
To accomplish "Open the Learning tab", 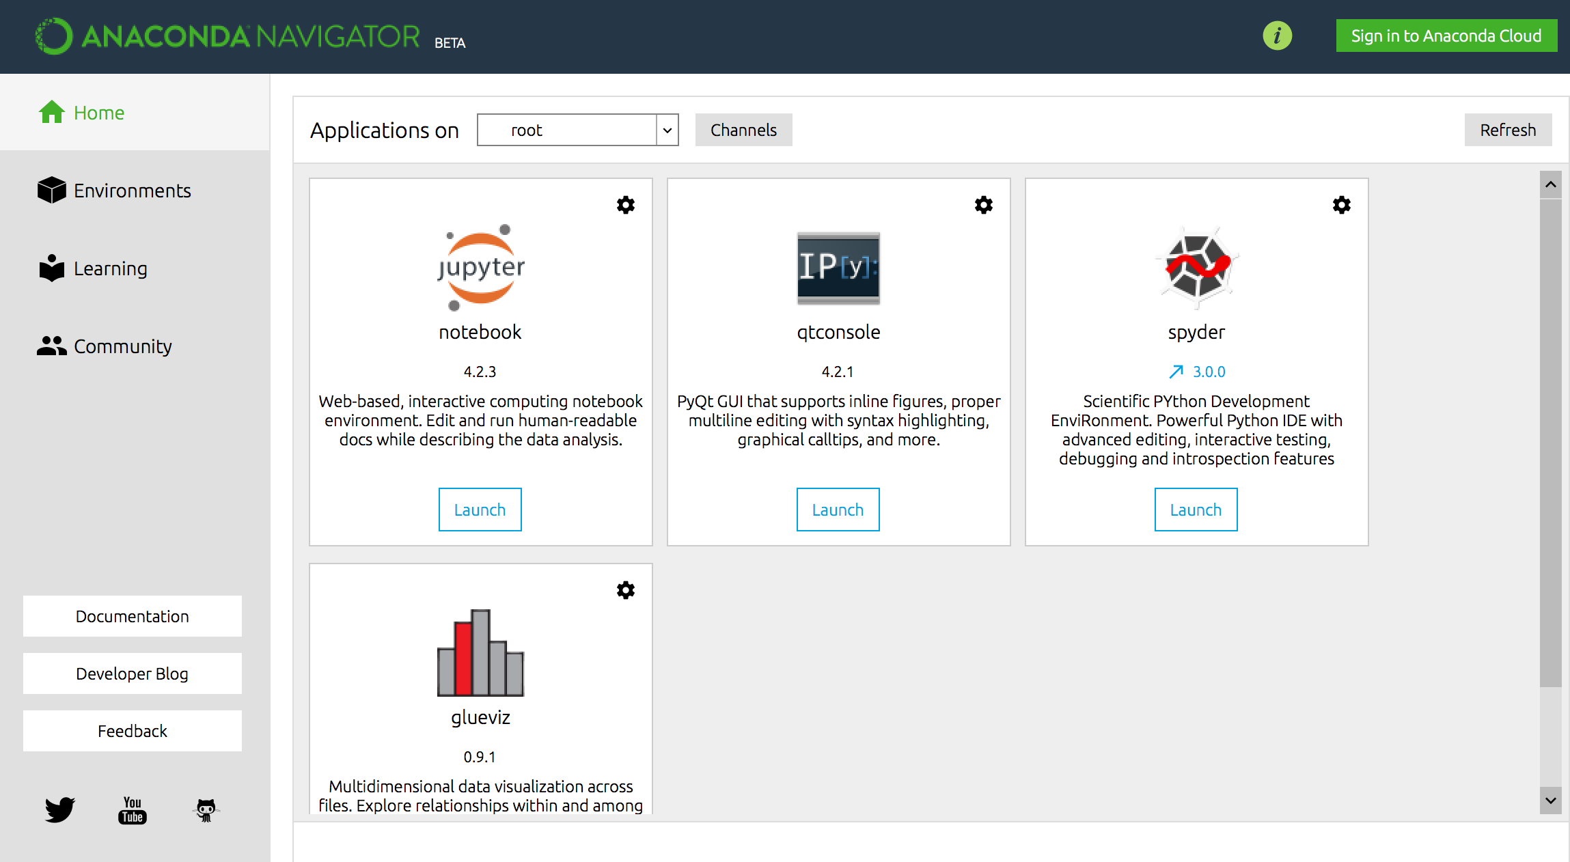I will pyautogui.click(x=110, y=268).
